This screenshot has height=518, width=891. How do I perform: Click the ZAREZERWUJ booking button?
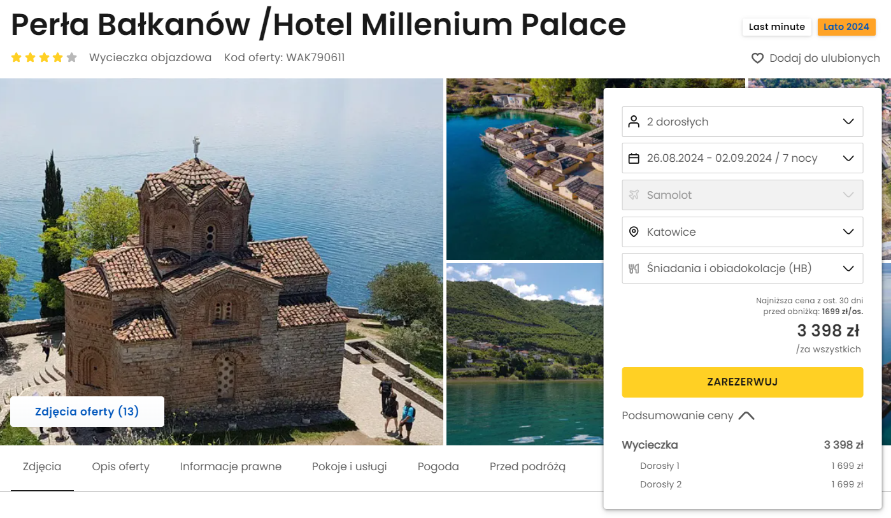(743, 382)
